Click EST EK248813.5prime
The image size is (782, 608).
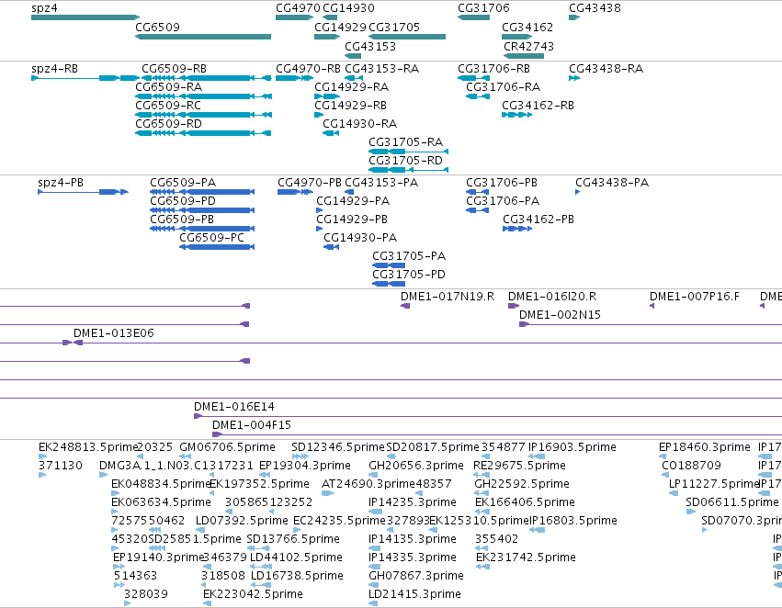pos(43,456)
